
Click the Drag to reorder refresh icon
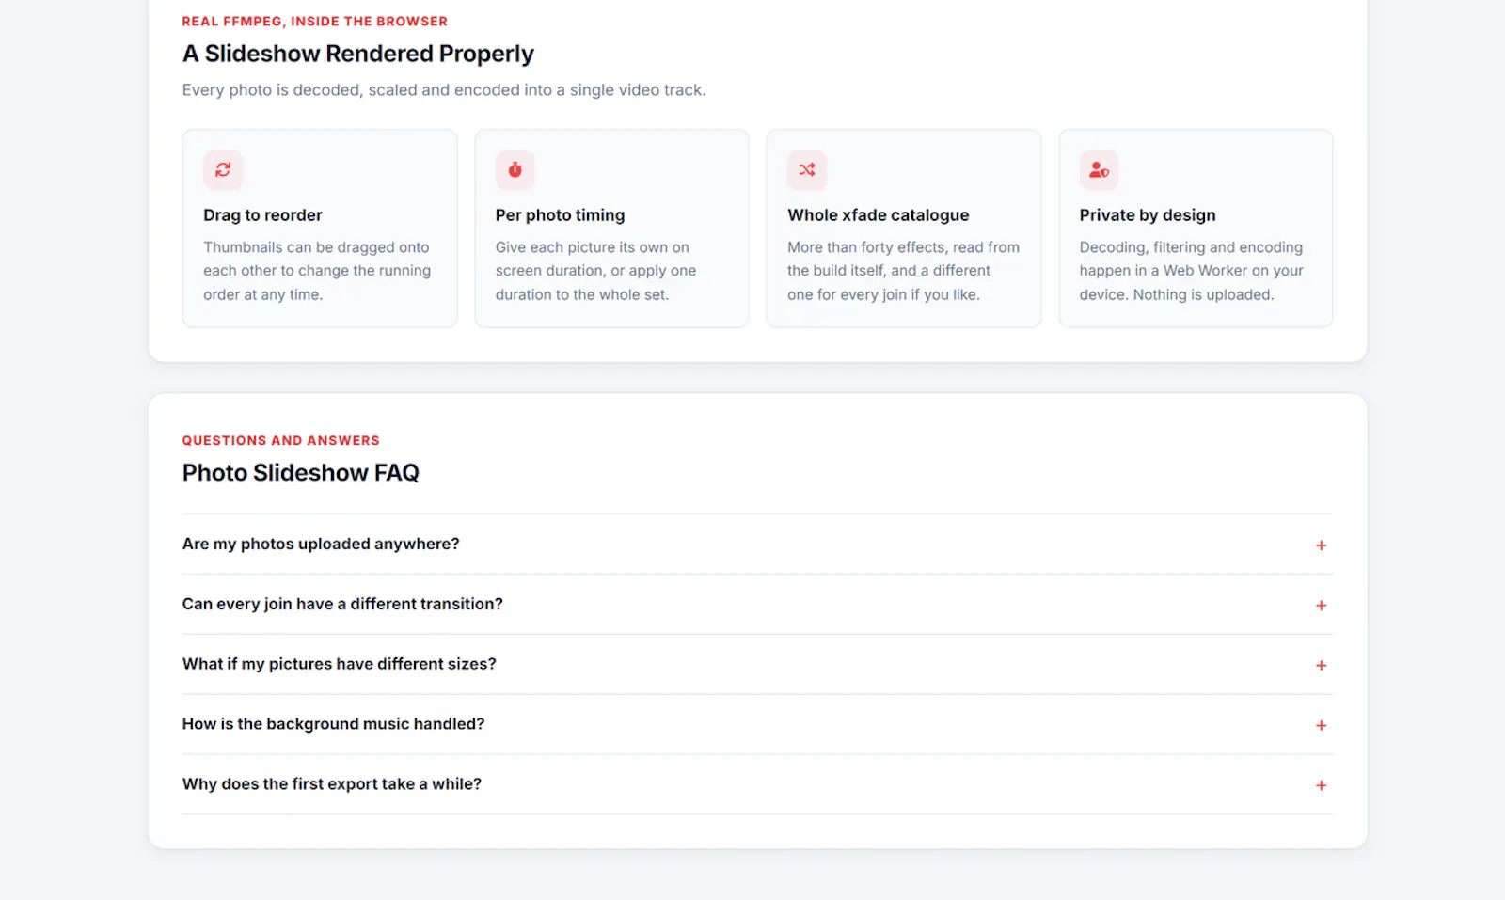point(223,170)
